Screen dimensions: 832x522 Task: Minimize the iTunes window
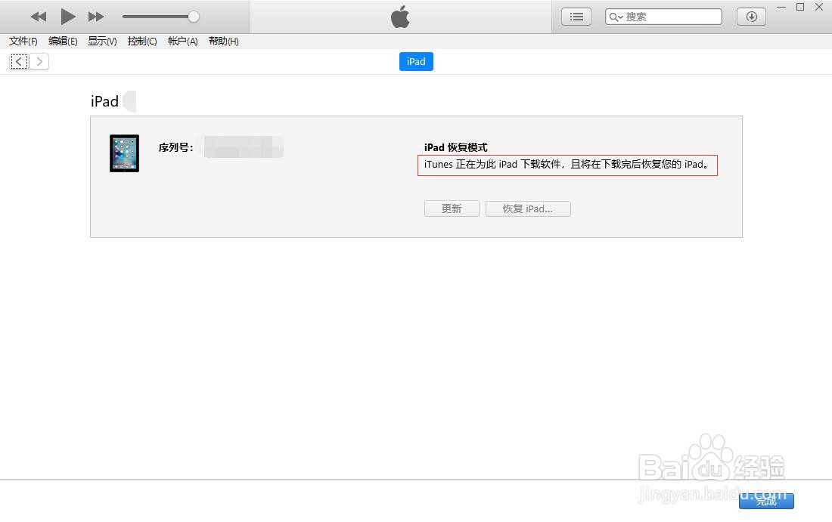coord(781,8)
